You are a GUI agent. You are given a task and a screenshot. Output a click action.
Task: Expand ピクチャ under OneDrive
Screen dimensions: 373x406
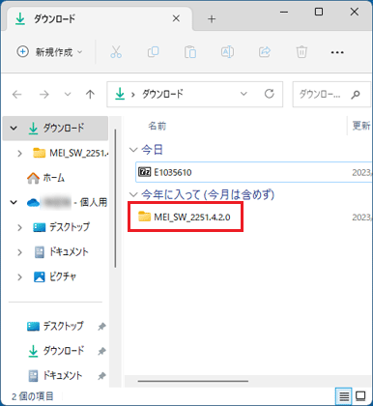(19, 276)
